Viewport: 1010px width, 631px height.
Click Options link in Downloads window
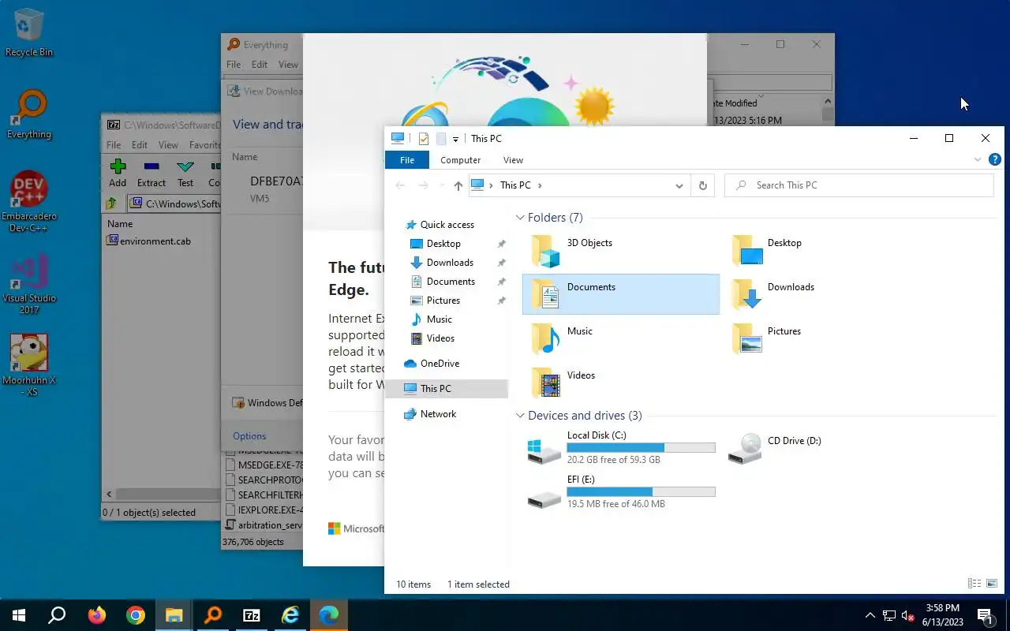click(249, 436)
